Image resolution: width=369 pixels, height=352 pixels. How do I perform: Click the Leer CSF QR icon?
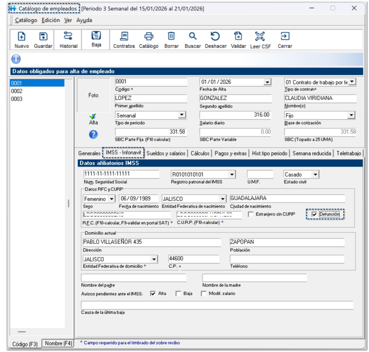tap(260, 37)
